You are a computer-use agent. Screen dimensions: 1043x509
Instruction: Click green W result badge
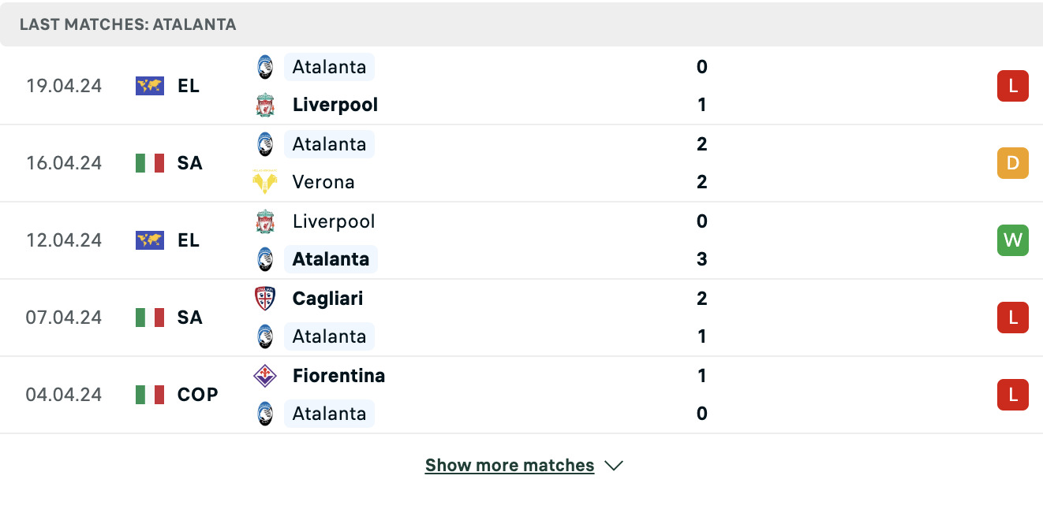click(1013, 240)
